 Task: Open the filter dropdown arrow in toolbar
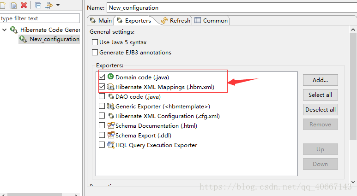(x=58, y=5)
